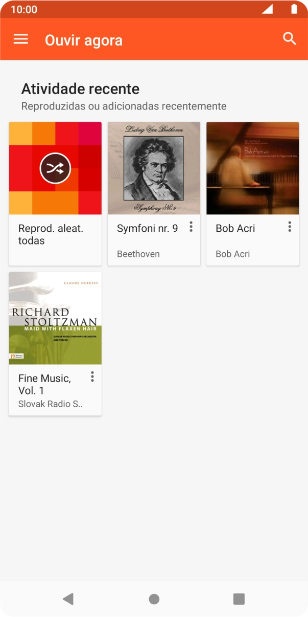Tap the Fine Music, Vol. 1 title
Viewport: 308px width, 617px height.
pyautogui.click(x=44, y=384)
